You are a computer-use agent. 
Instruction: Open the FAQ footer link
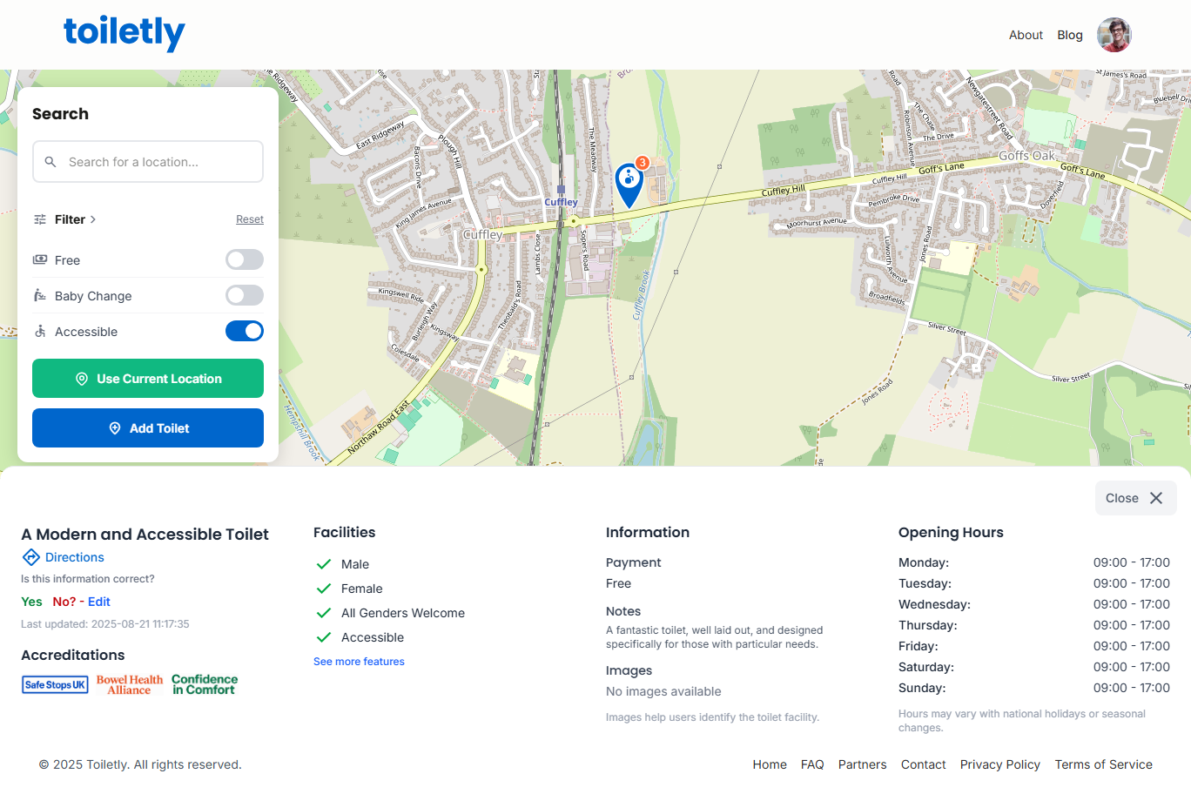pos(812,764)
